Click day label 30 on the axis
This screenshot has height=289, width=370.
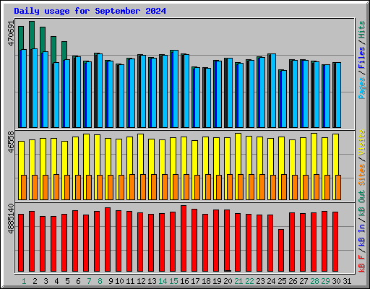coord(336,281)
